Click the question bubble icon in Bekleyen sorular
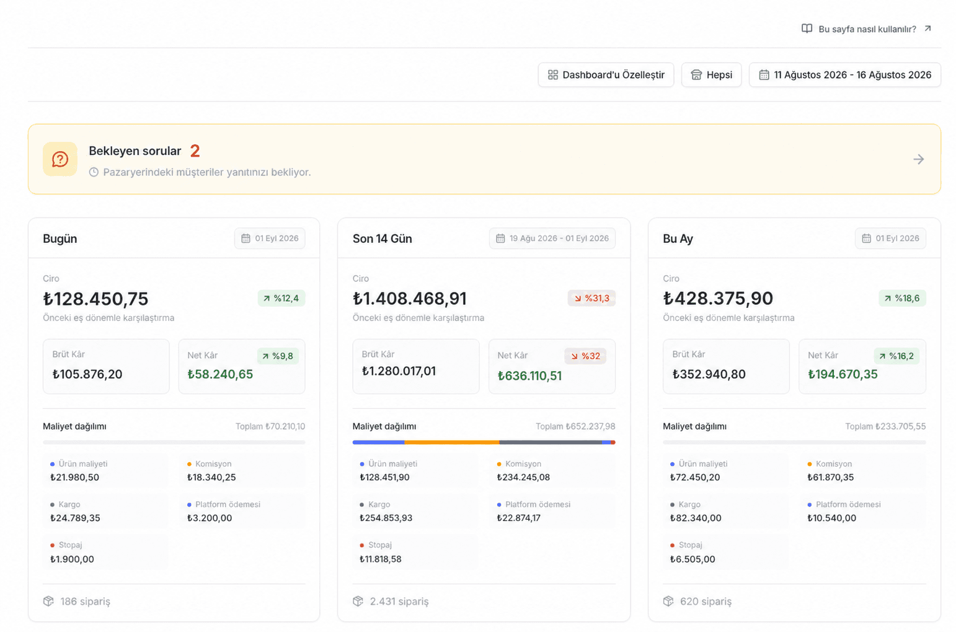 coord(60,159)
